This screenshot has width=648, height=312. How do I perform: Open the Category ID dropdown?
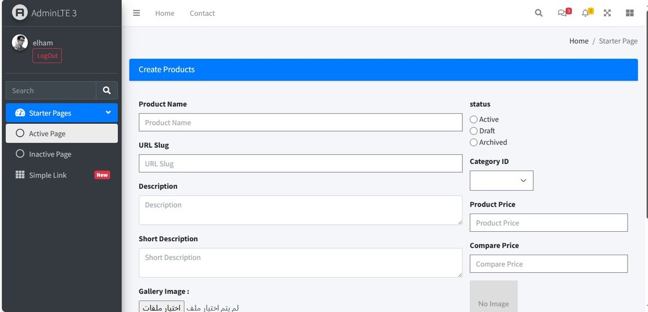click(x=501, y=181)
